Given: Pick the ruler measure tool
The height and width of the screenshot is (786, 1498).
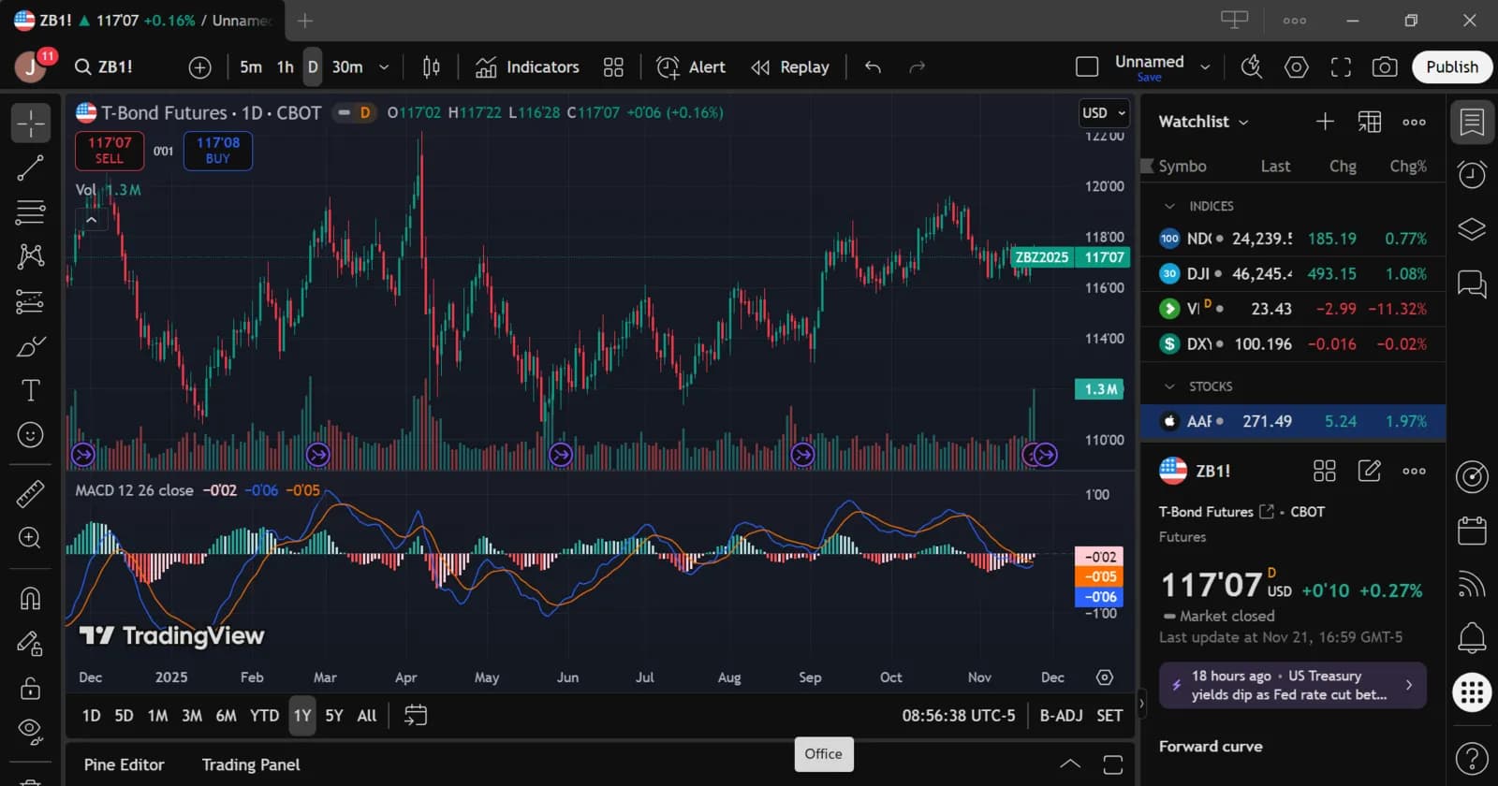Looking at the screenshot, I should [x=30, y=493].
